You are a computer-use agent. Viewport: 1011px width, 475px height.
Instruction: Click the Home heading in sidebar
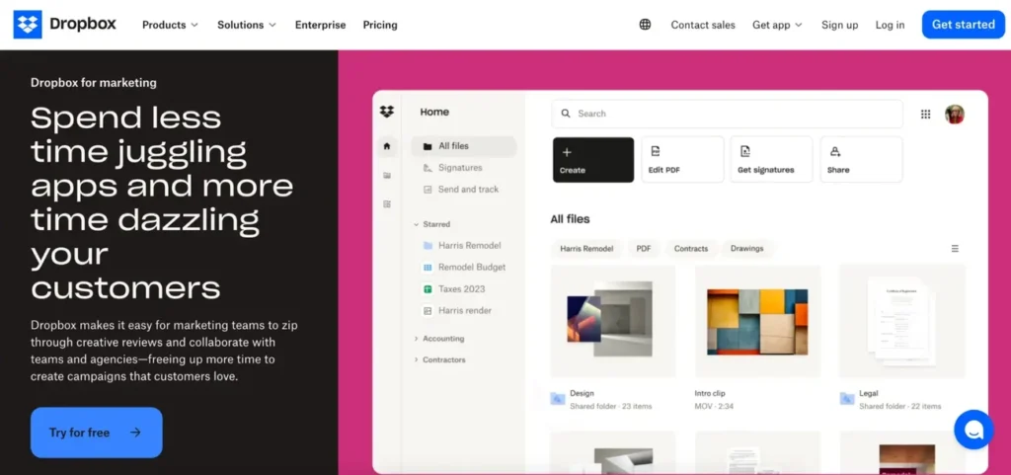(434, 112)
